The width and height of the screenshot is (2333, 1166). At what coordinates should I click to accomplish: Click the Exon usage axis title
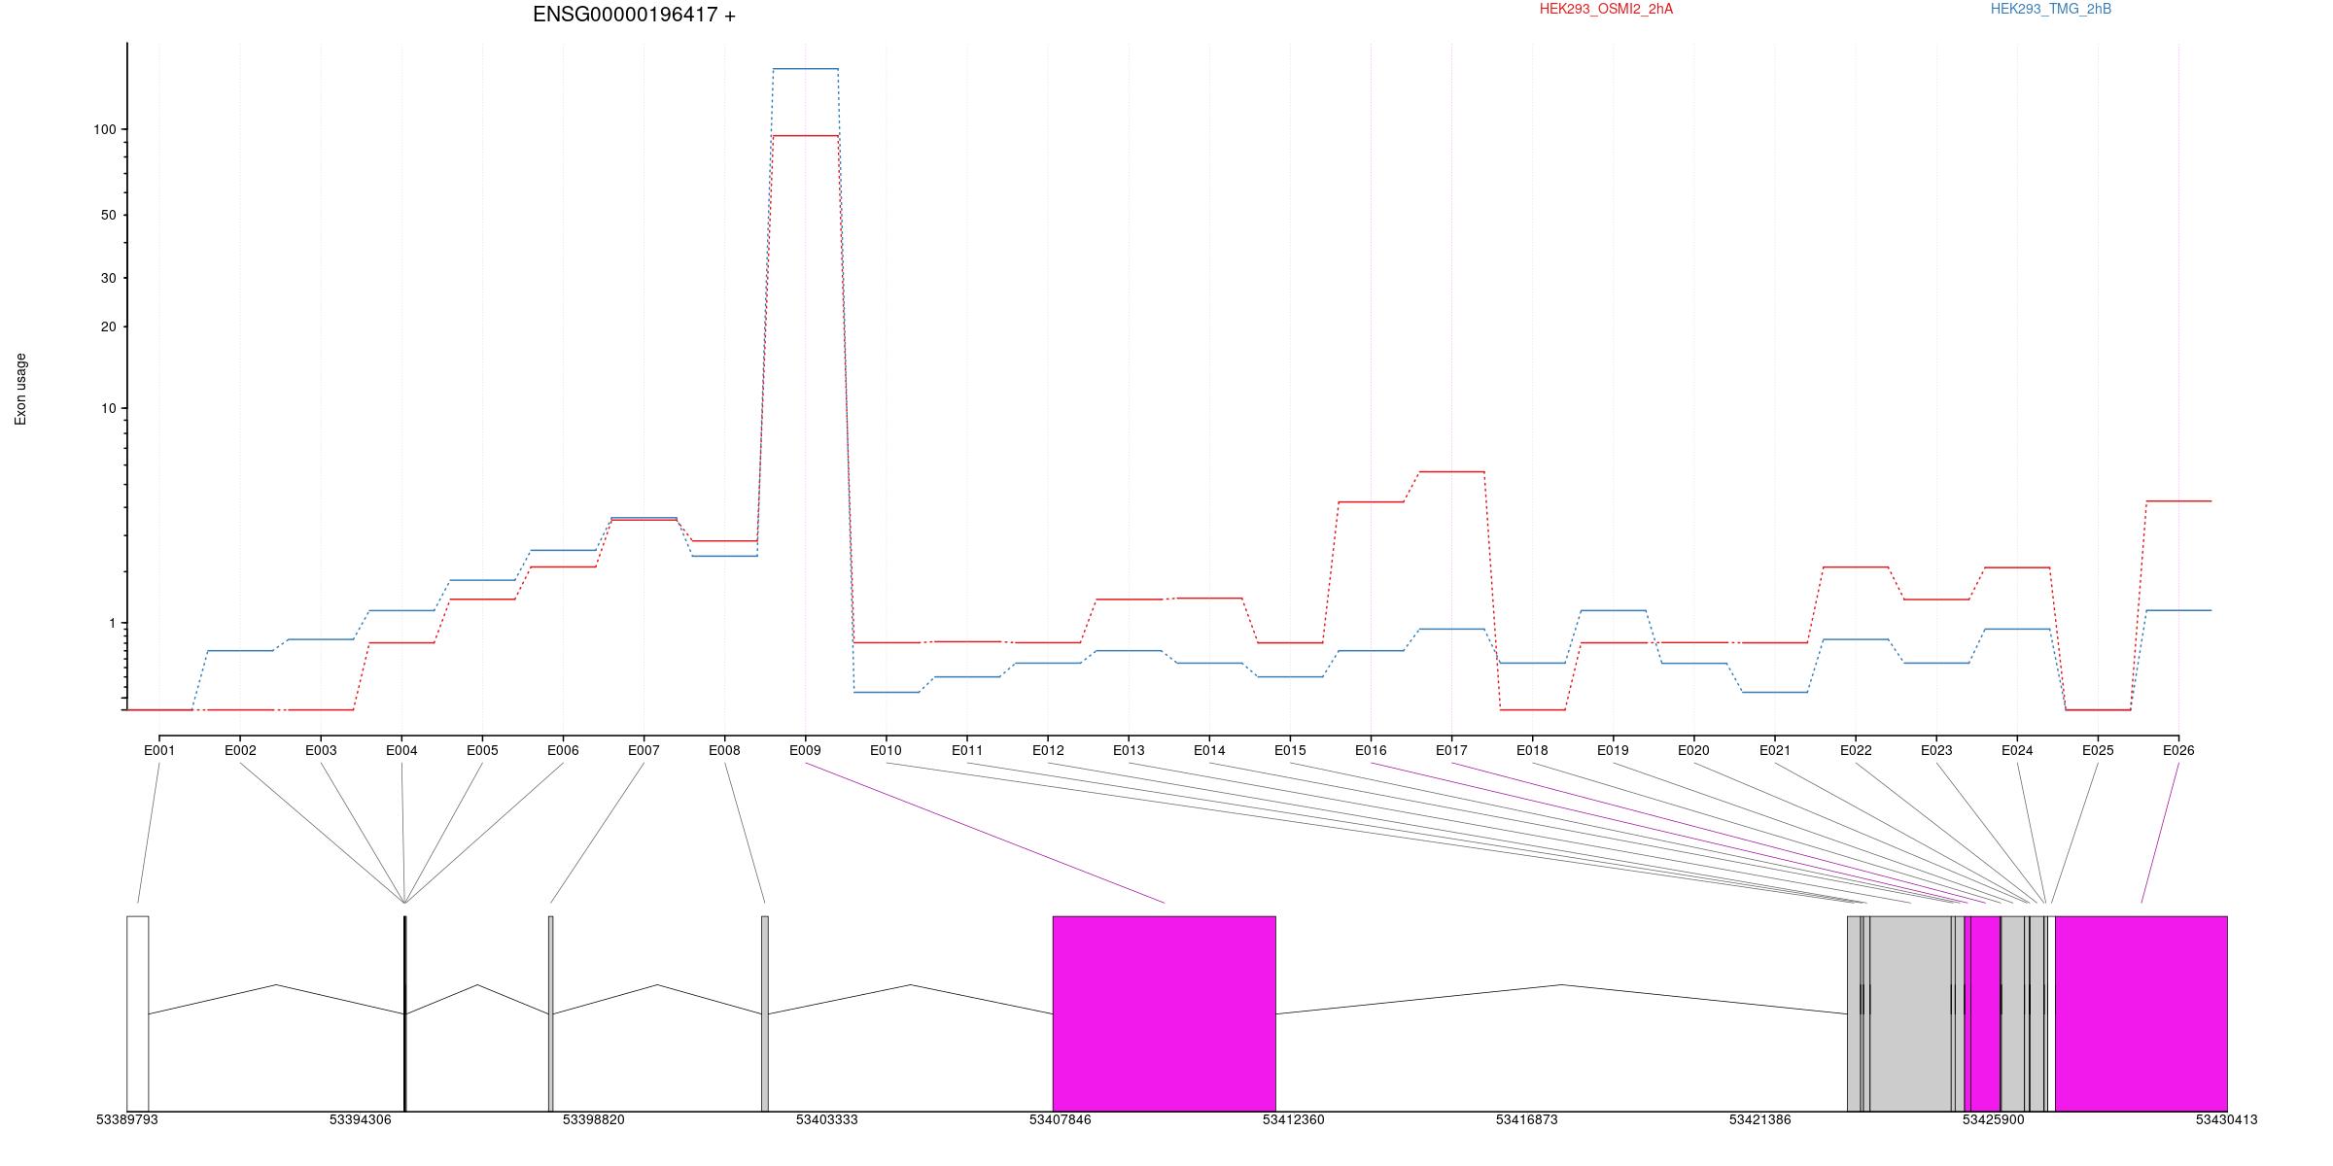tap(20, 389)
